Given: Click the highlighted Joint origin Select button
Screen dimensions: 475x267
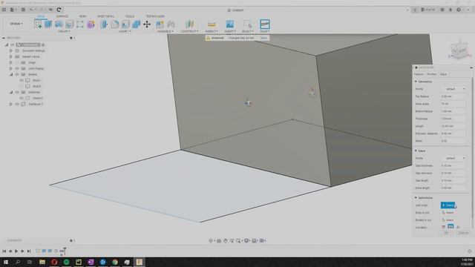Looking at the screenshot, I should coord(448,205).
